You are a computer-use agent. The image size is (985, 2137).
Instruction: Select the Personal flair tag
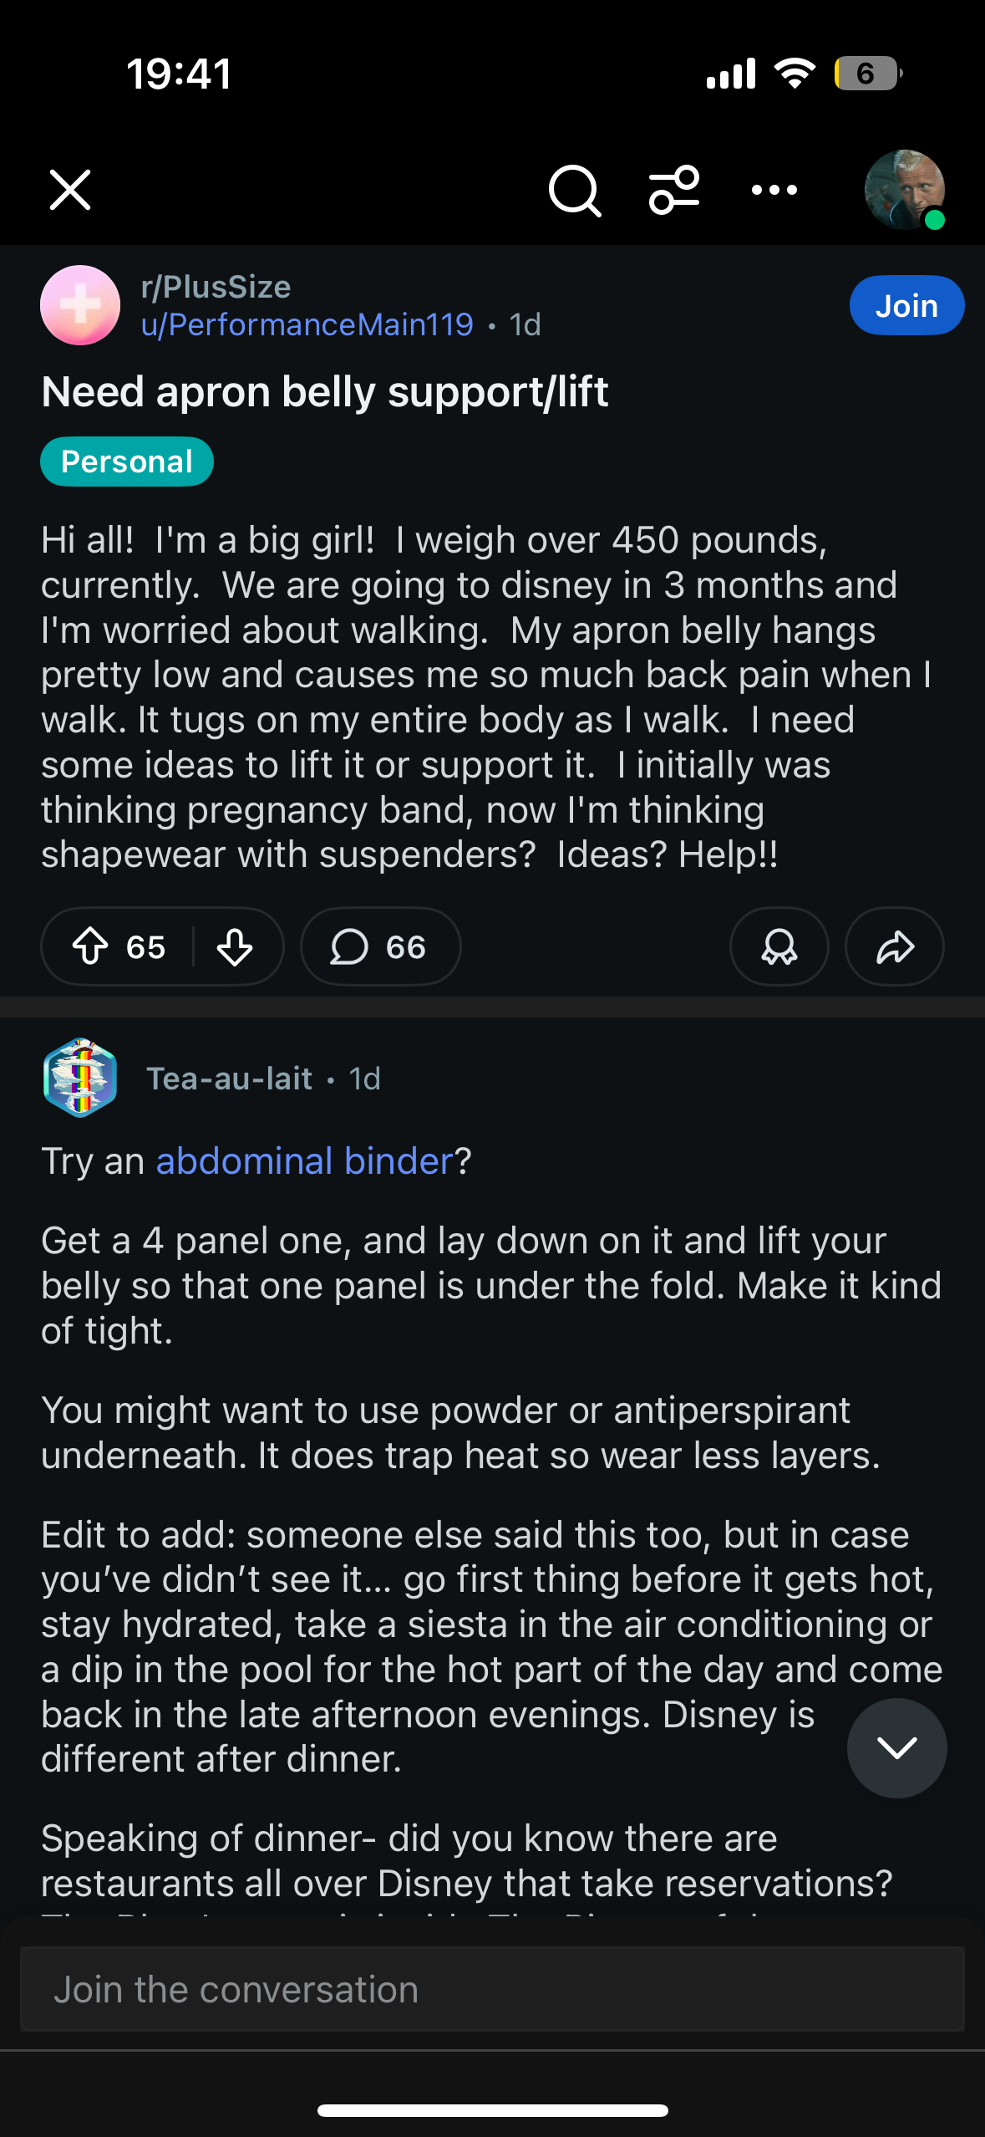click(127, 462)
